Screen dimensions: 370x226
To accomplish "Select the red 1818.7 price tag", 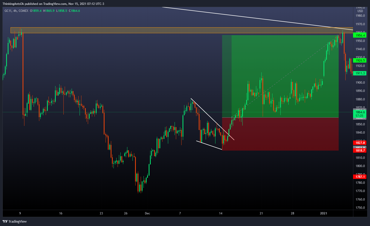I will point(360,151).
